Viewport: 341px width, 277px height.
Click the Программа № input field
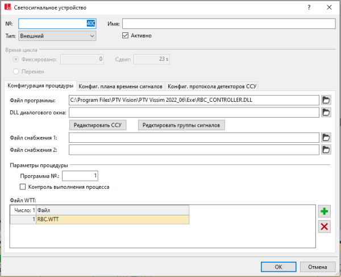point(81,176)
